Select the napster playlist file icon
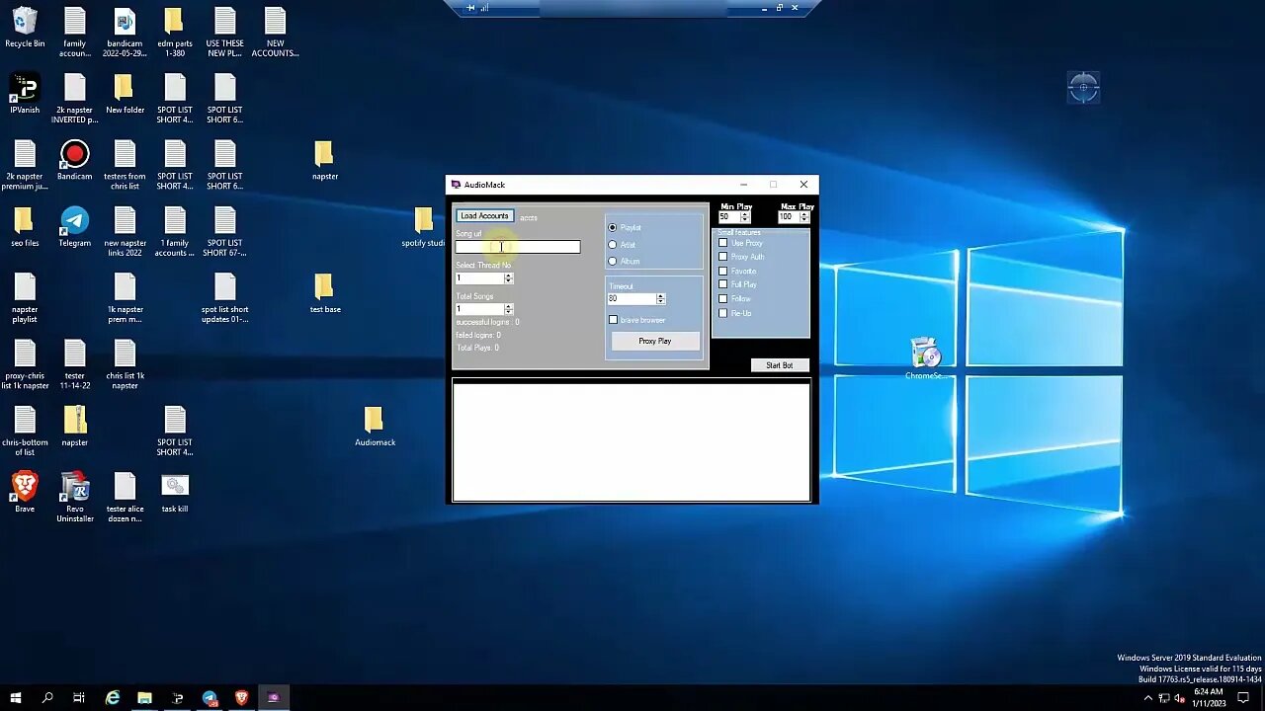 (25, 297)
